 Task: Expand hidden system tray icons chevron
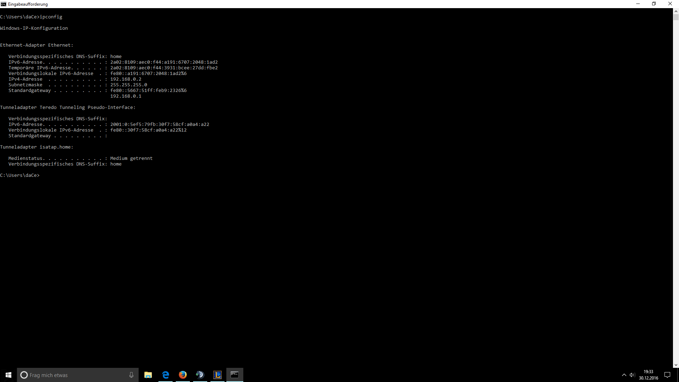(x=624, y=375)
